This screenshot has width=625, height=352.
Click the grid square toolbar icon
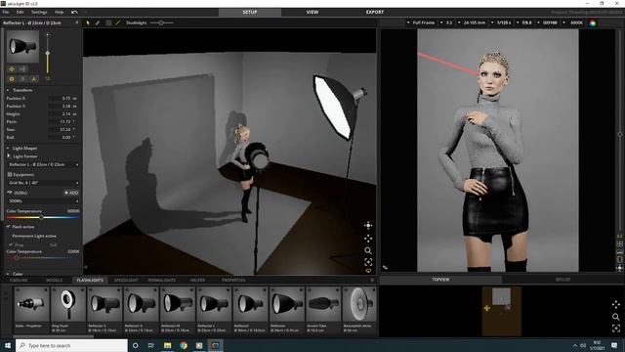pyautogui.click(x=108, y=22)
